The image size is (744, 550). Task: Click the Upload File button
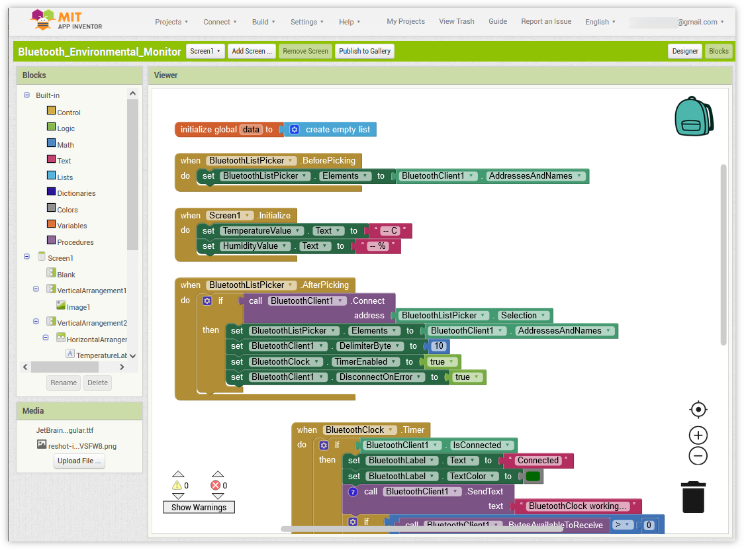[x=79, y=461]
